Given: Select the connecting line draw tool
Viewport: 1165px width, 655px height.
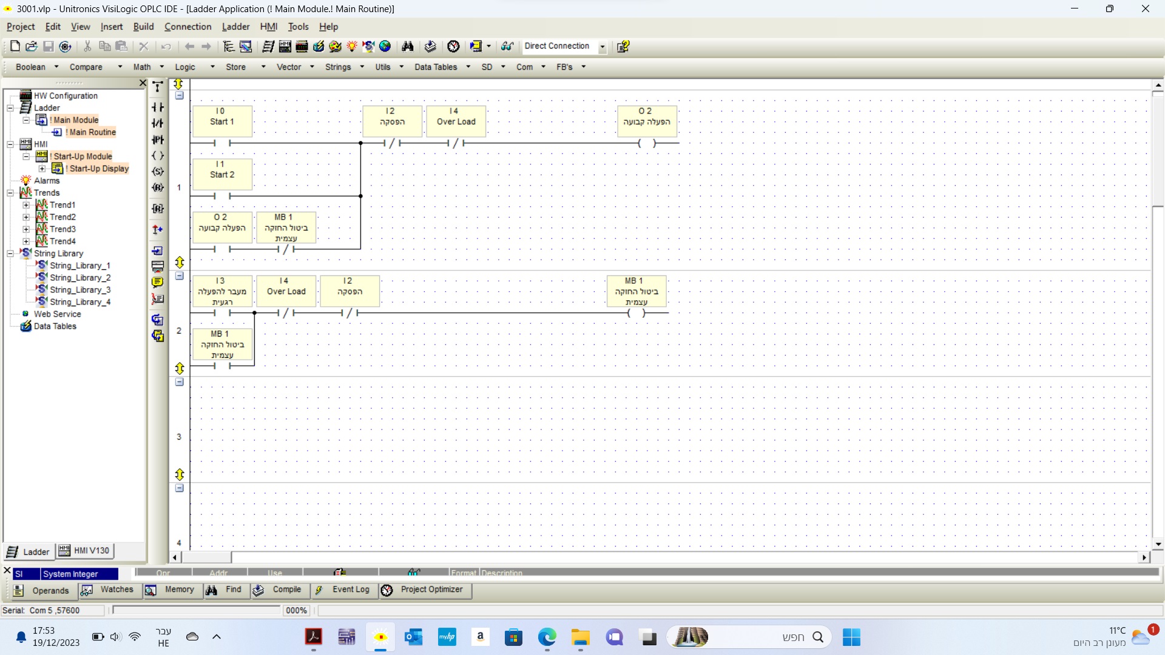Looking at the screenshot, I should (158, 87).
